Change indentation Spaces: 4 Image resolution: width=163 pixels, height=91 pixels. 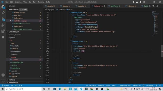101,85
